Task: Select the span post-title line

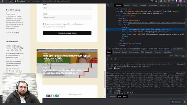Action: [x=153, y=34]
